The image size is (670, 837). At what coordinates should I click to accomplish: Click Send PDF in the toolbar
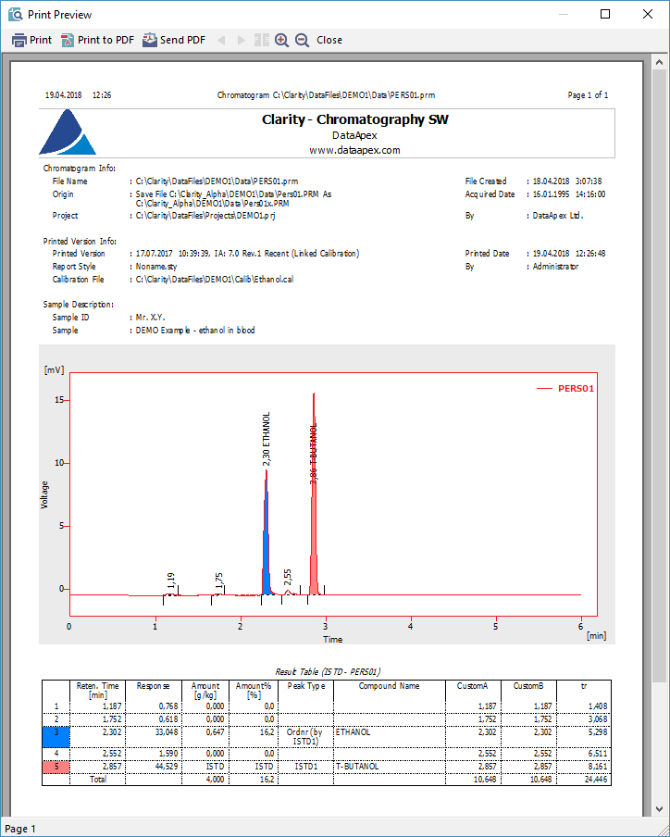[x=174, y=40]
